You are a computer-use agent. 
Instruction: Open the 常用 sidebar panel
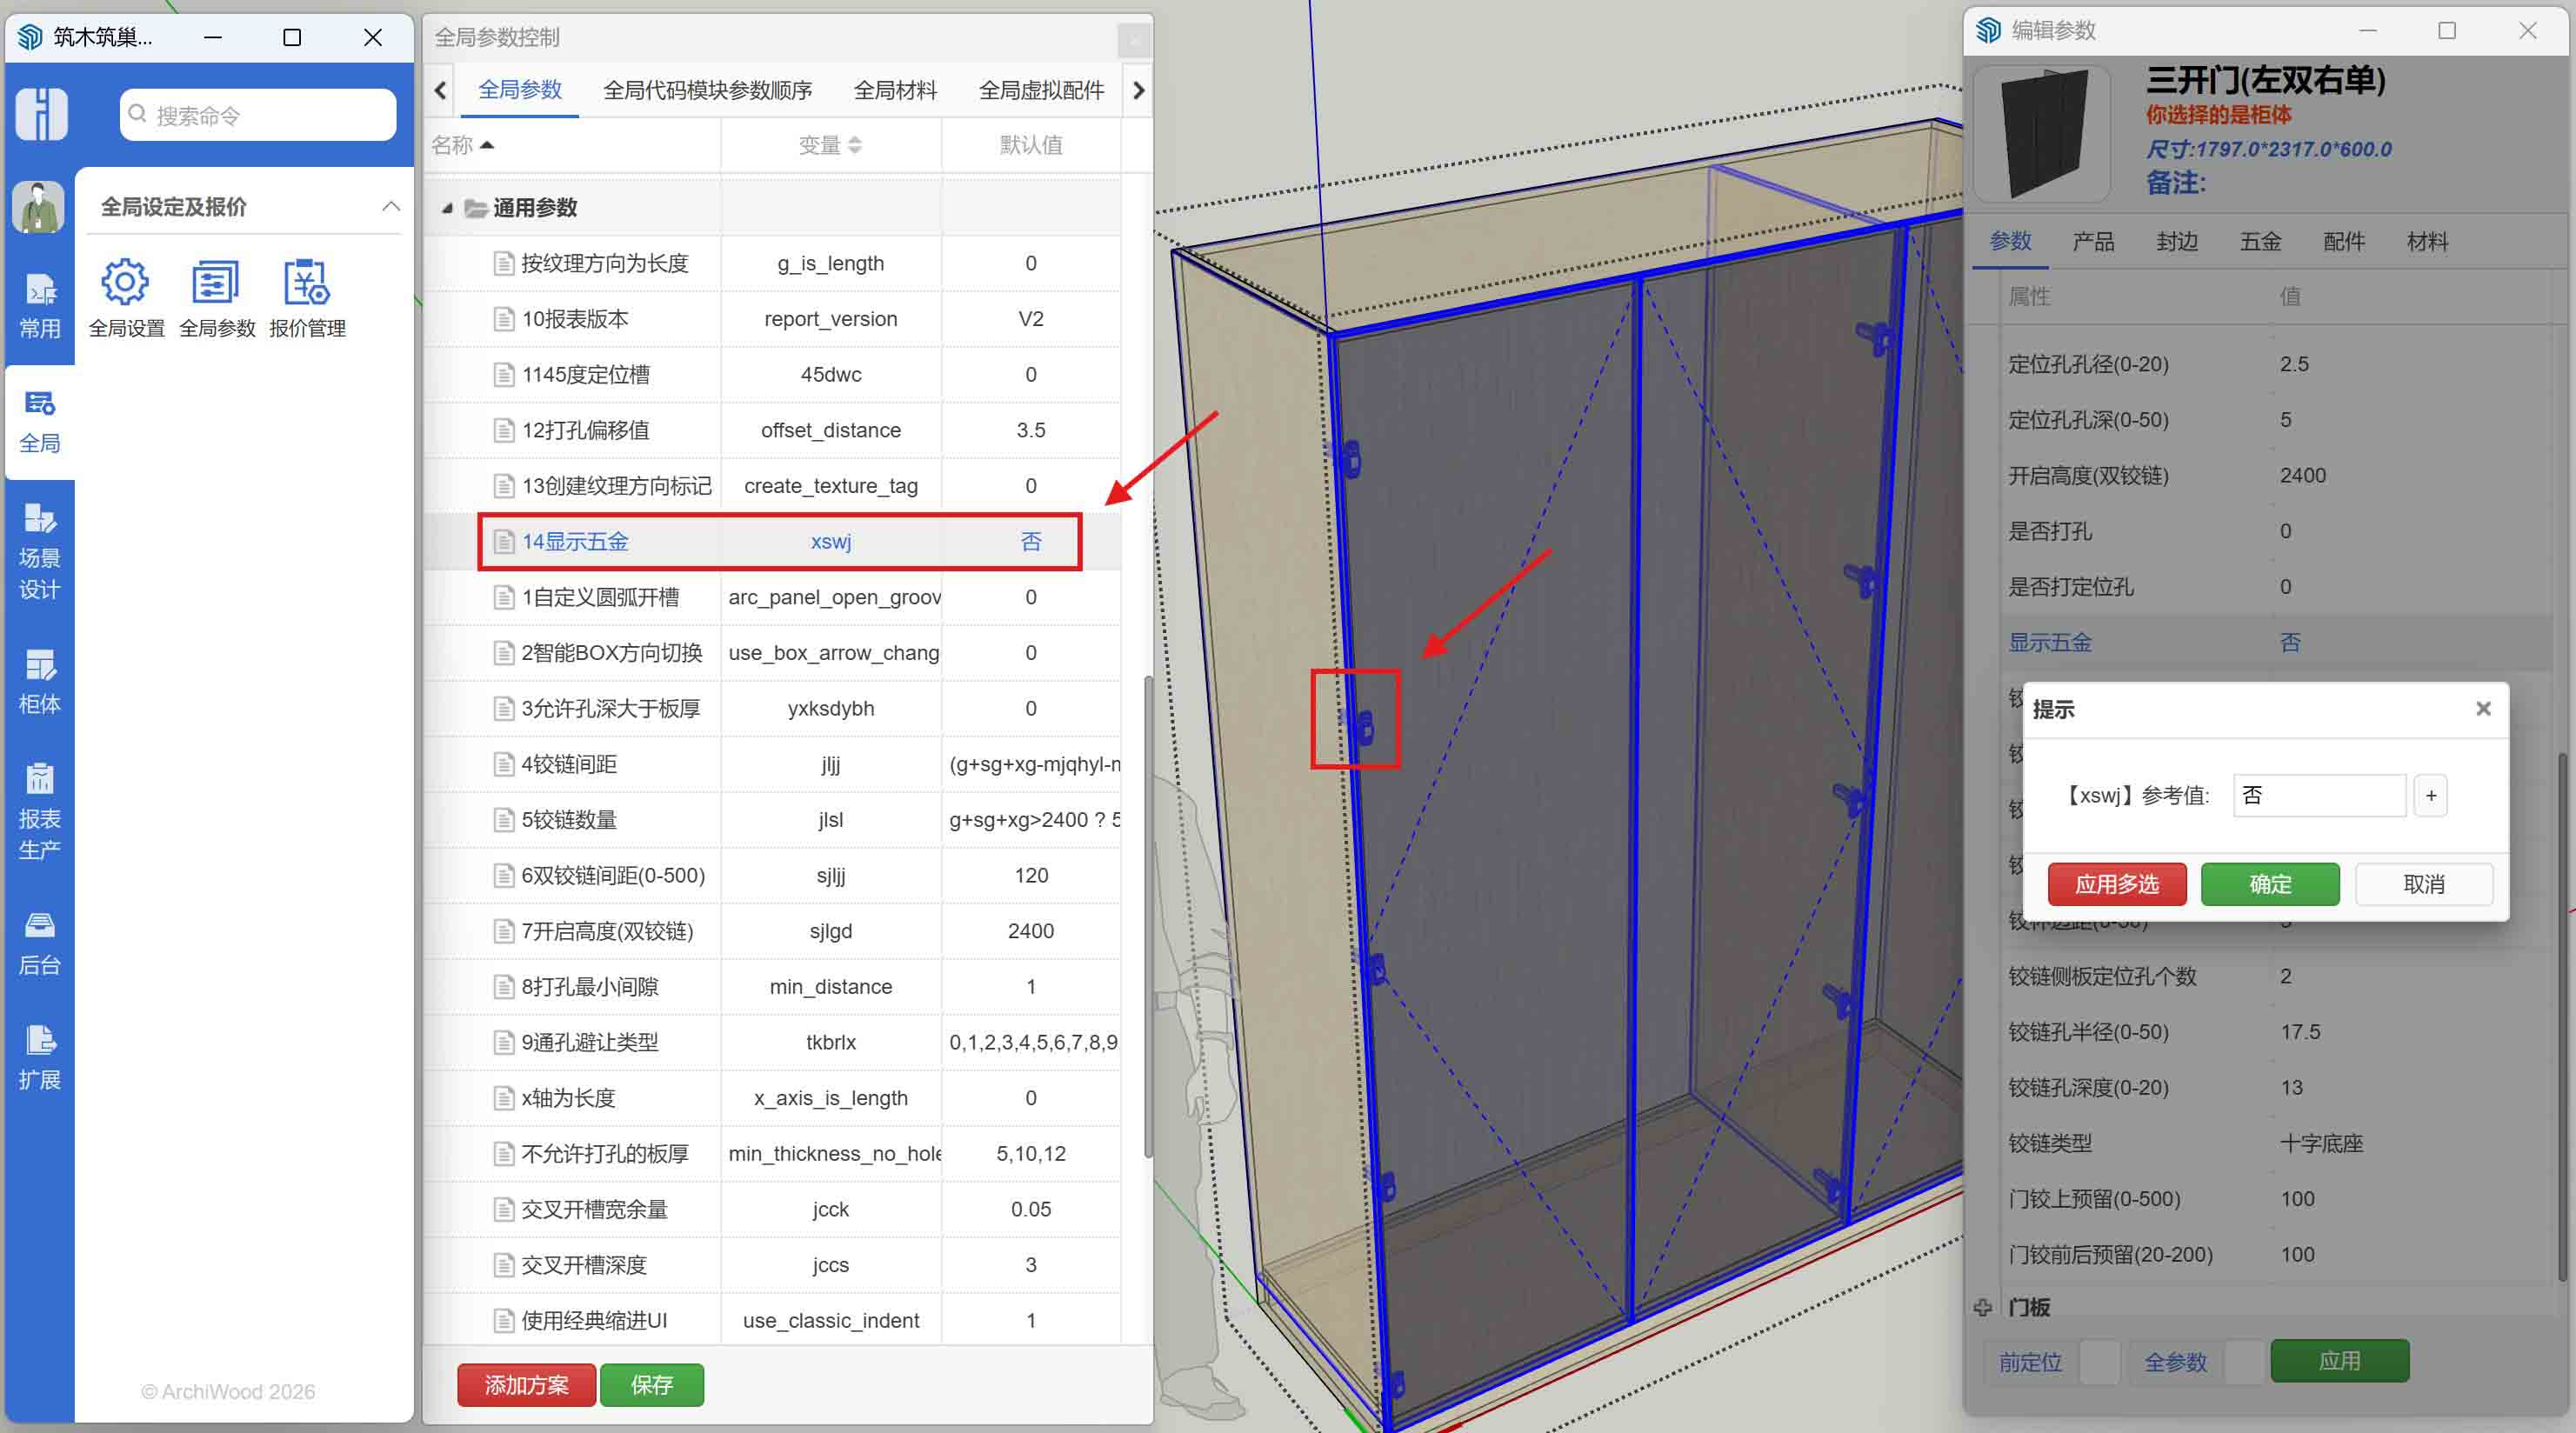(40, 305)
